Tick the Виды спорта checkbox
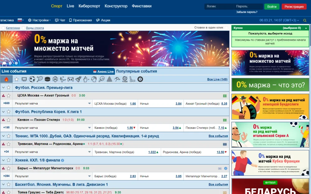This screenshot has height=194, width=311. pyautogui.click(x=23, y=28)
